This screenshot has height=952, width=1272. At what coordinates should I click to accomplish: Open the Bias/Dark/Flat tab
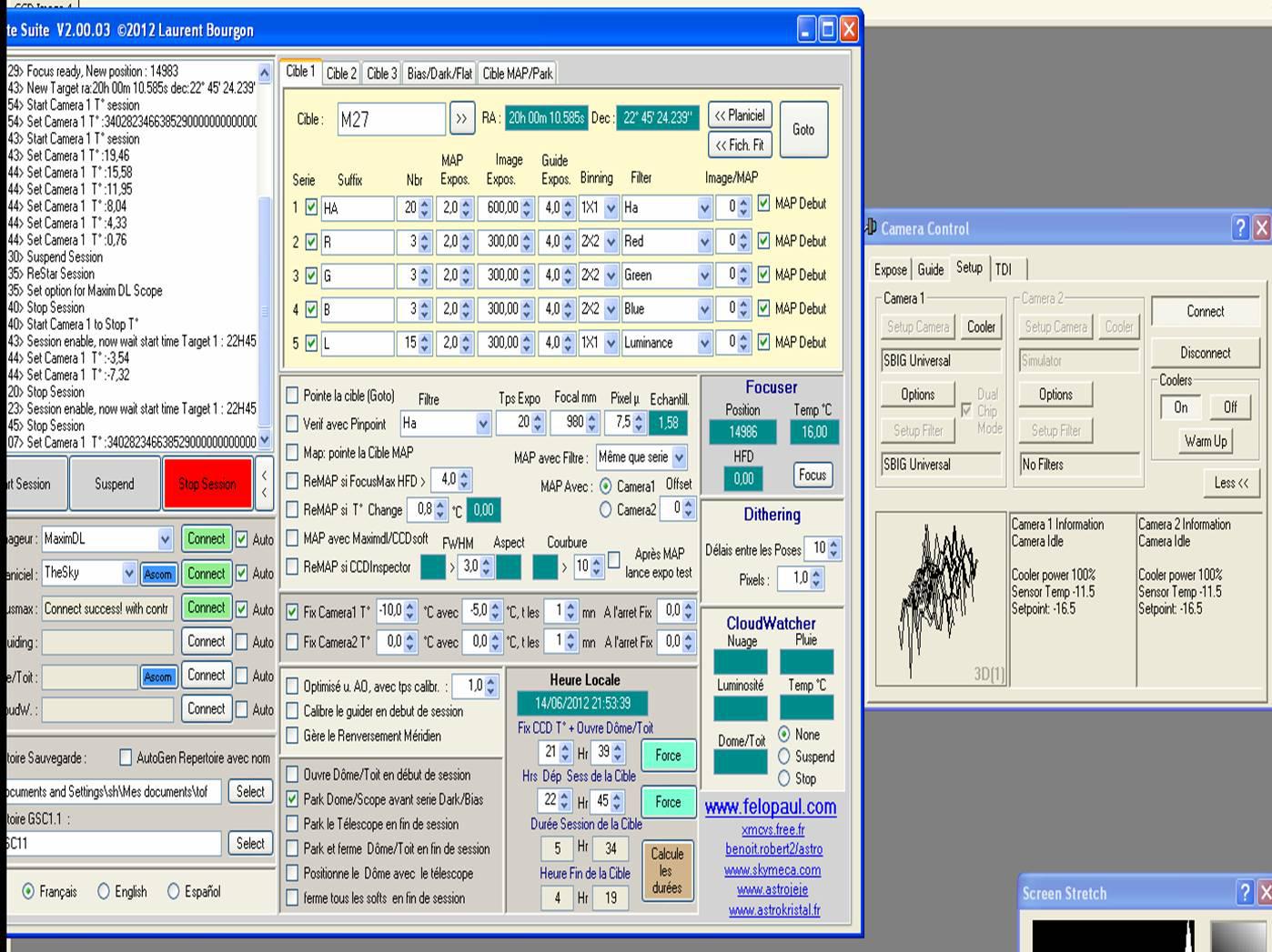pos(439,74)
